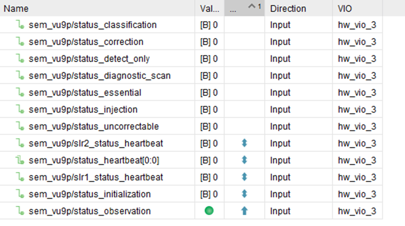Select sem_vu9p/status_diagnostic_scan row name
Screen dimensions: 405x226
pyautogui.click(x=99, y=76)
